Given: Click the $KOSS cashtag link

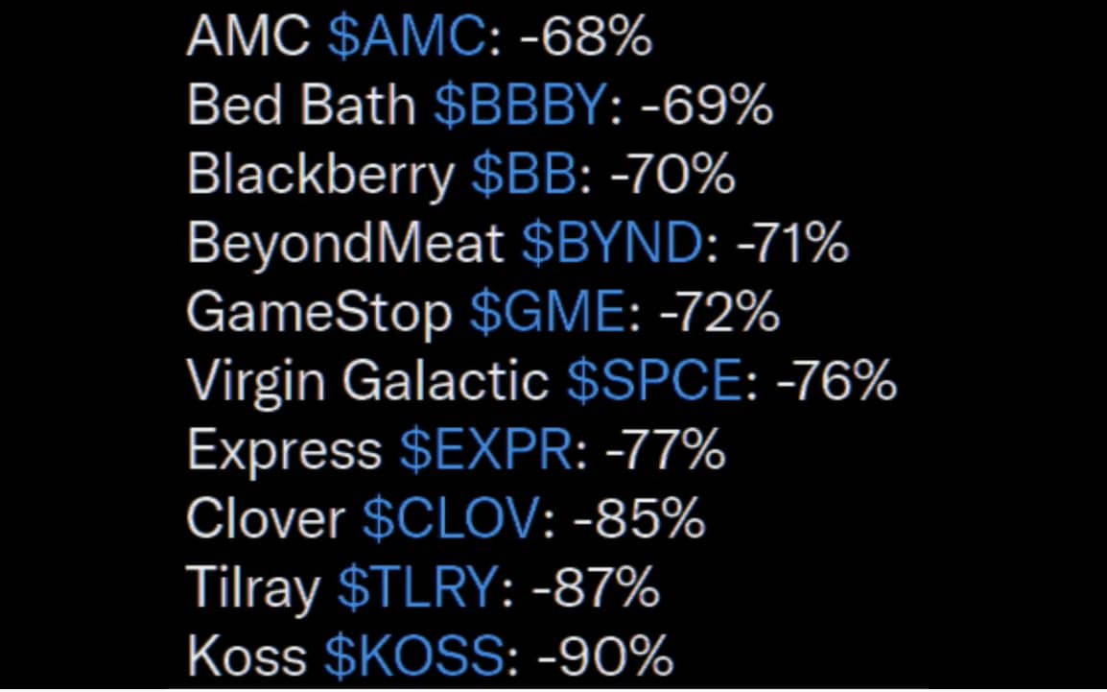Looking at the screenshot, I should 413,656.
